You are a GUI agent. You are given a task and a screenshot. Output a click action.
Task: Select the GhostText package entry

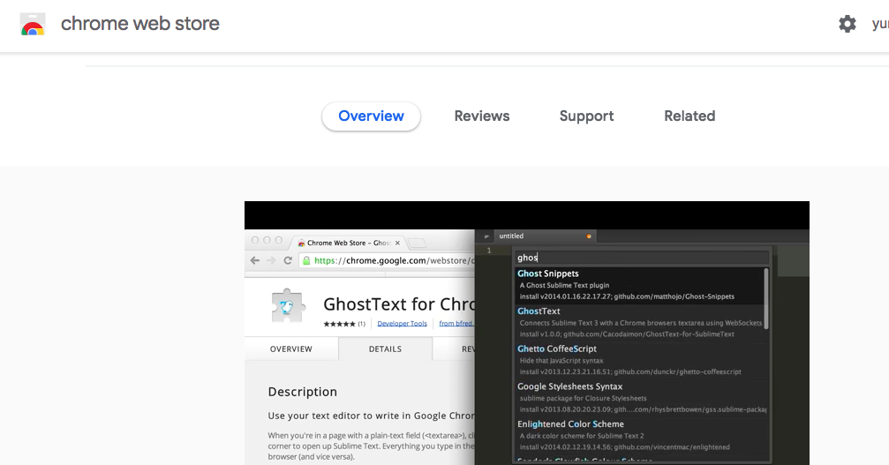pyautogui.click(x=641, y=322)
